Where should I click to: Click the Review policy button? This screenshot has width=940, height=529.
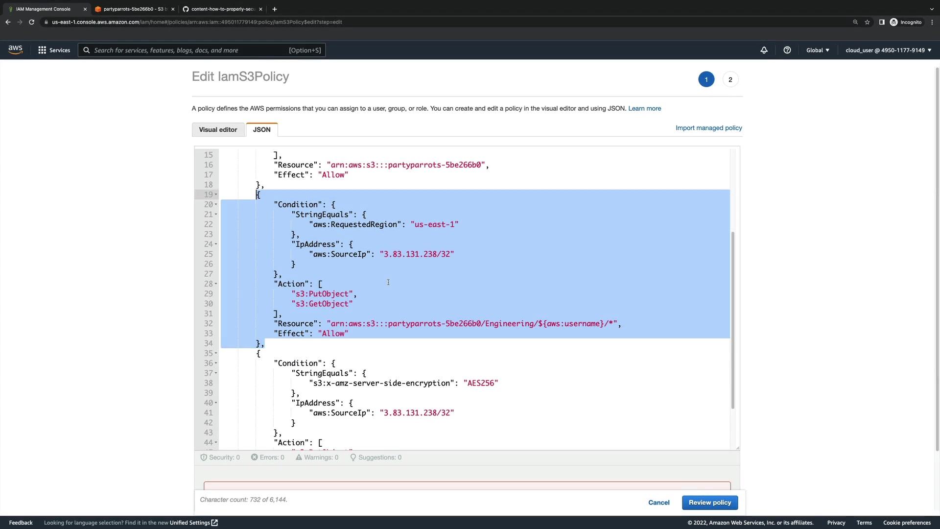[x=709, y=503]
